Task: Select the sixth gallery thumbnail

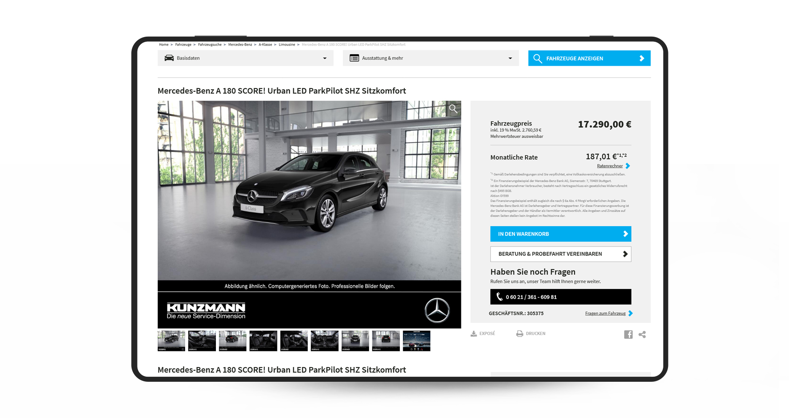Action: 325,341
